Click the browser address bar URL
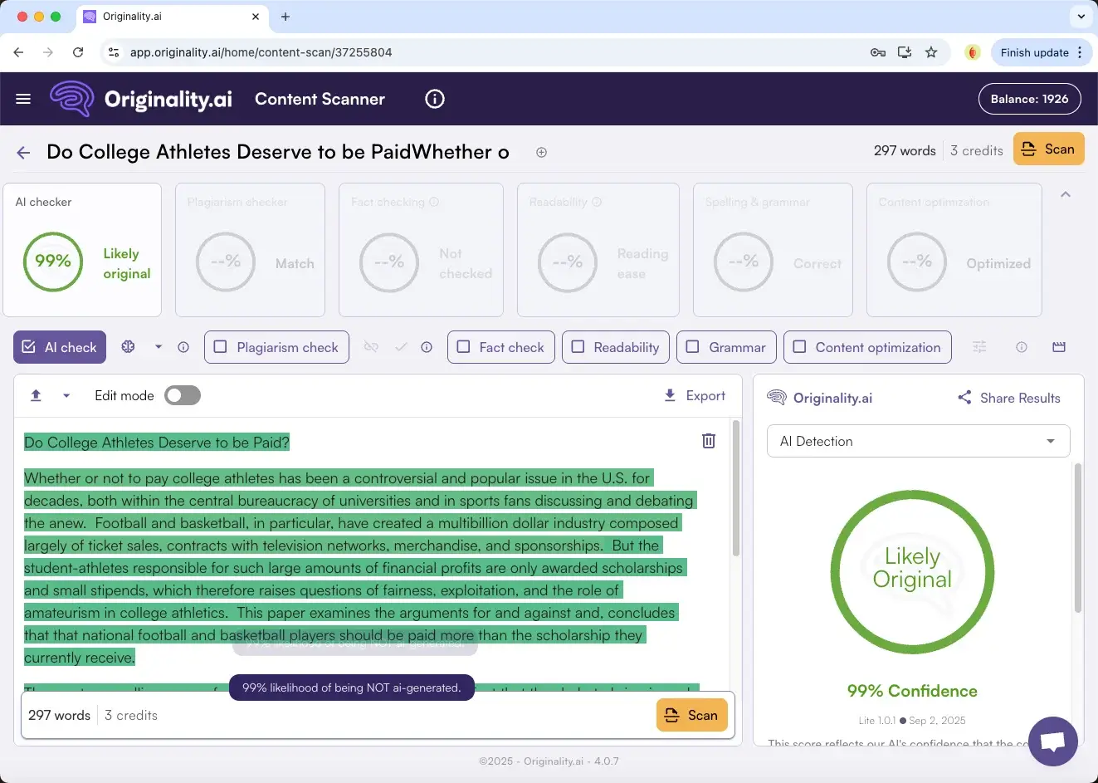This screenshot has height=783, width=1098. 261,52
